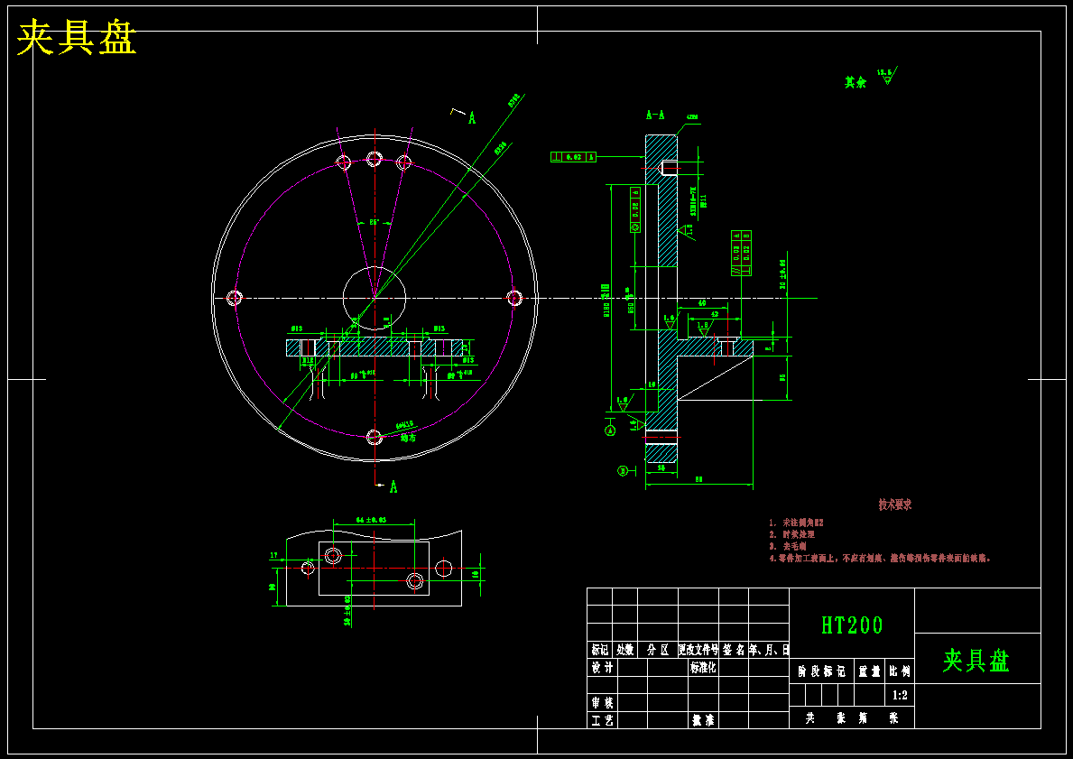Click the yellow 夹具盘 title at top left
The image size is (1073, 759).
(x=76, y=37)
